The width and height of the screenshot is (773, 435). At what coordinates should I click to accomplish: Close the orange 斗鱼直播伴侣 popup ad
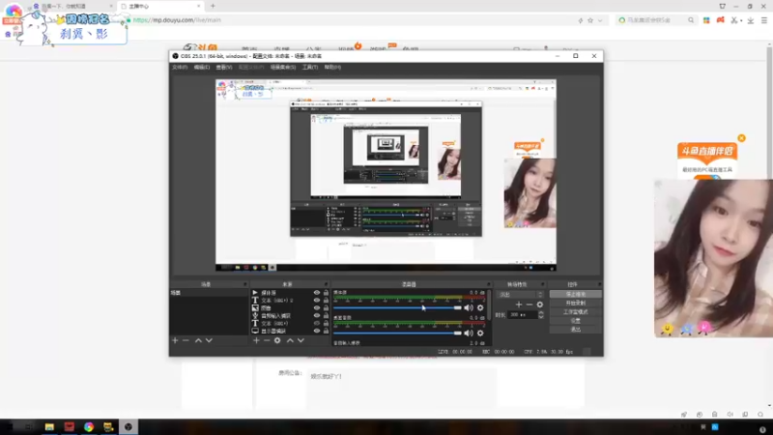click(741, 138)
